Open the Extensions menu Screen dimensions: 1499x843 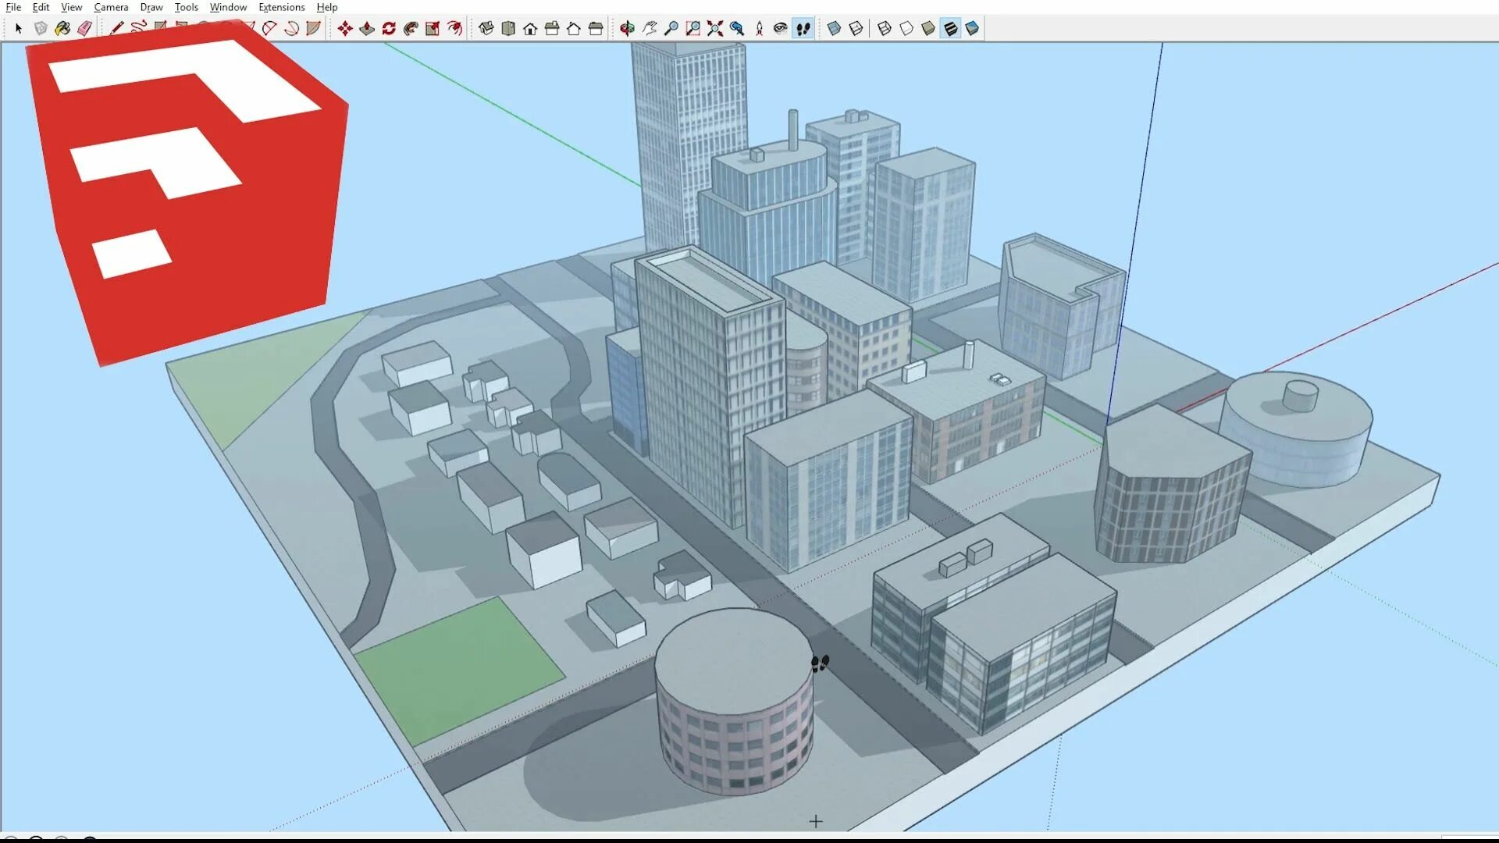pos(282,7)
